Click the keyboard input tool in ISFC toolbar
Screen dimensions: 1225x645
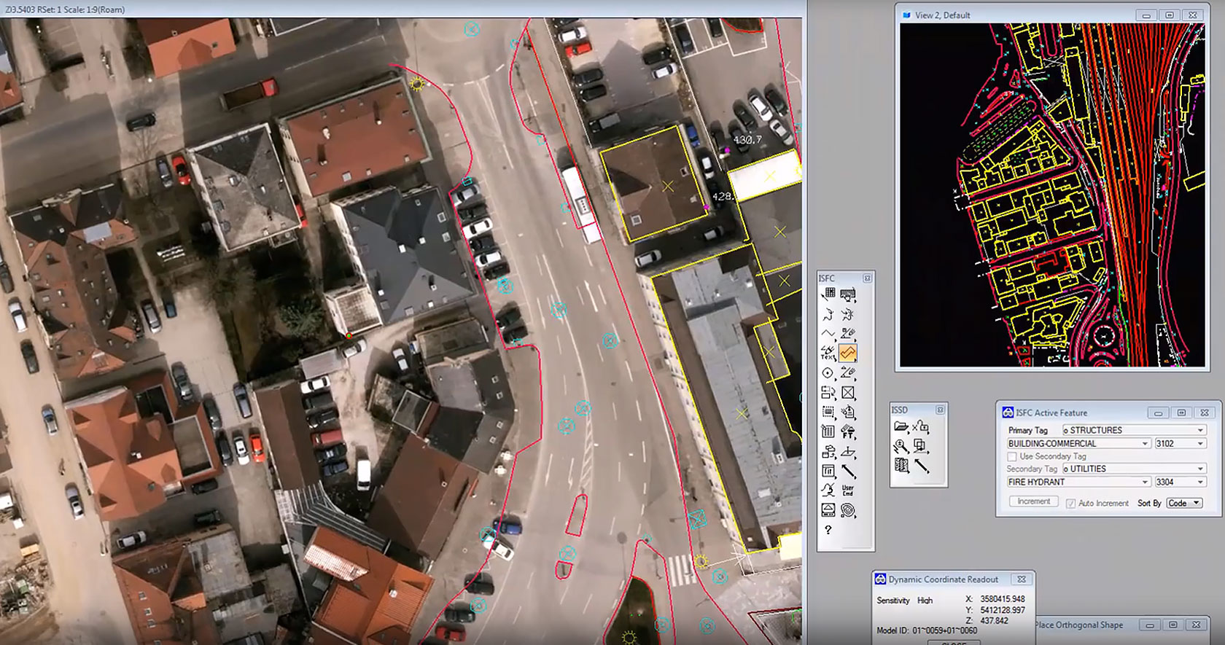847,294
